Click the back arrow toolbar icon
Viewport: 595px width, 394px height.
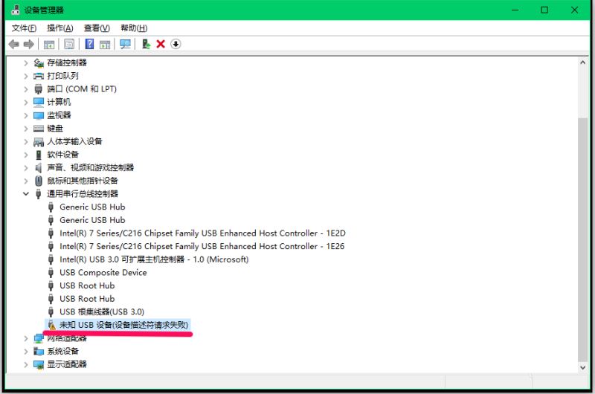click(x=13, y=44)
